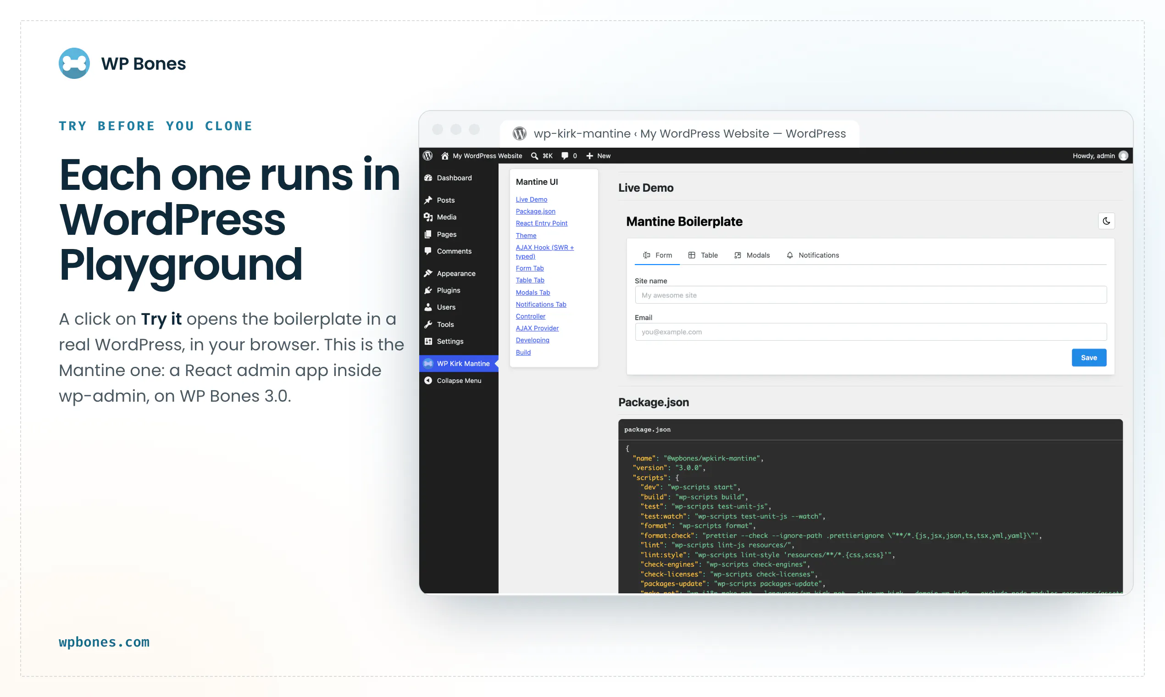This screenshot has height=697, width=1165.
Task: Open the Notifications Tab link
Action: 541,304
